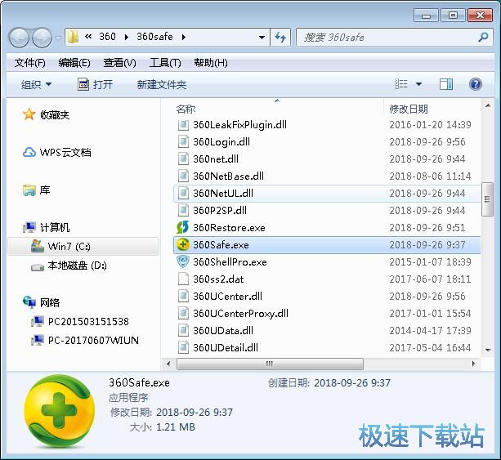Screen dimensions: 501x460
Task: Click the Back navigation arrow button
Action: click(x=19, y=38)
